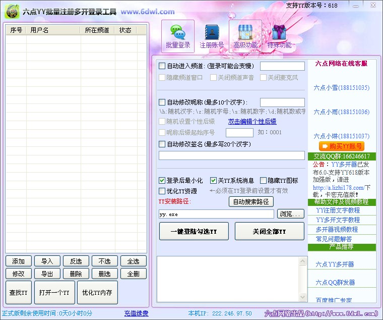Image resolution: width=383 pixels, height=320 pixels.
Task: Click the www.6dwl.com title link
Action: pyautogui.click(x=148, y=12)
